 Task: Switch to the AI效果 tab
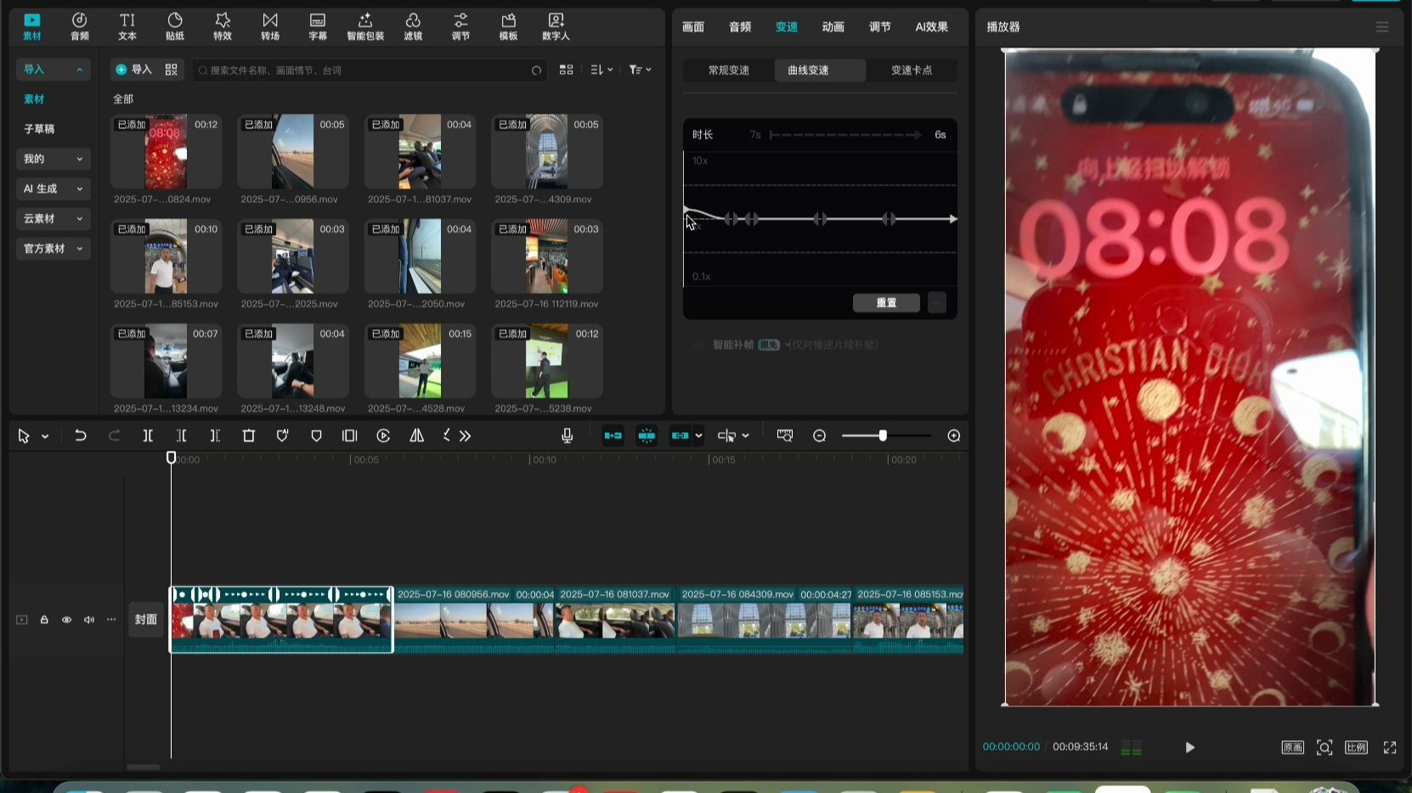[931, 27]
